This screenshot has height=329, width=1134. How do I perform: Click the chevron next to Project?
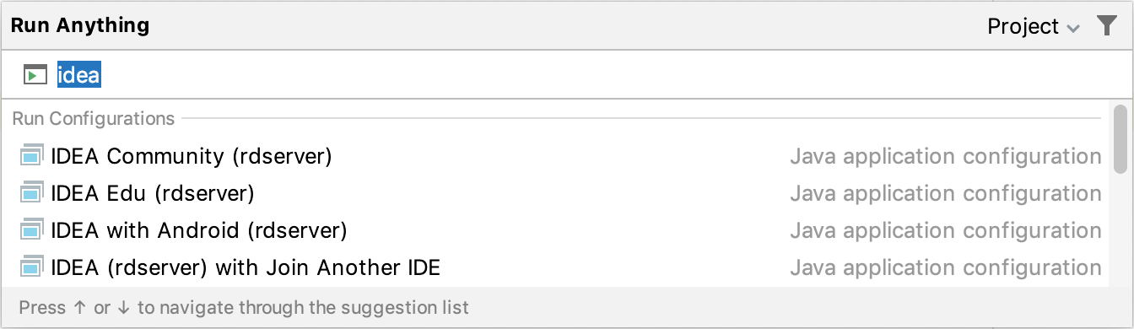(x=1073, y=28)
